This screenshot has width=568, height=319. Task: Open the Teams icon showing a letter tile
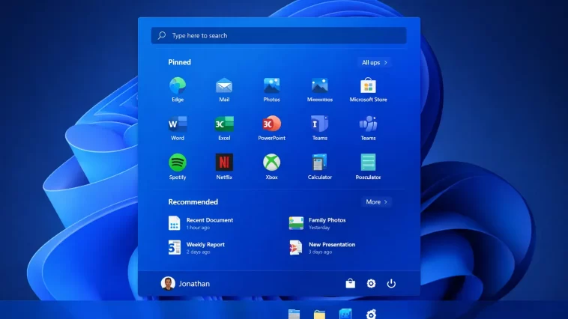pyautogui.click(x=319, y=129)
